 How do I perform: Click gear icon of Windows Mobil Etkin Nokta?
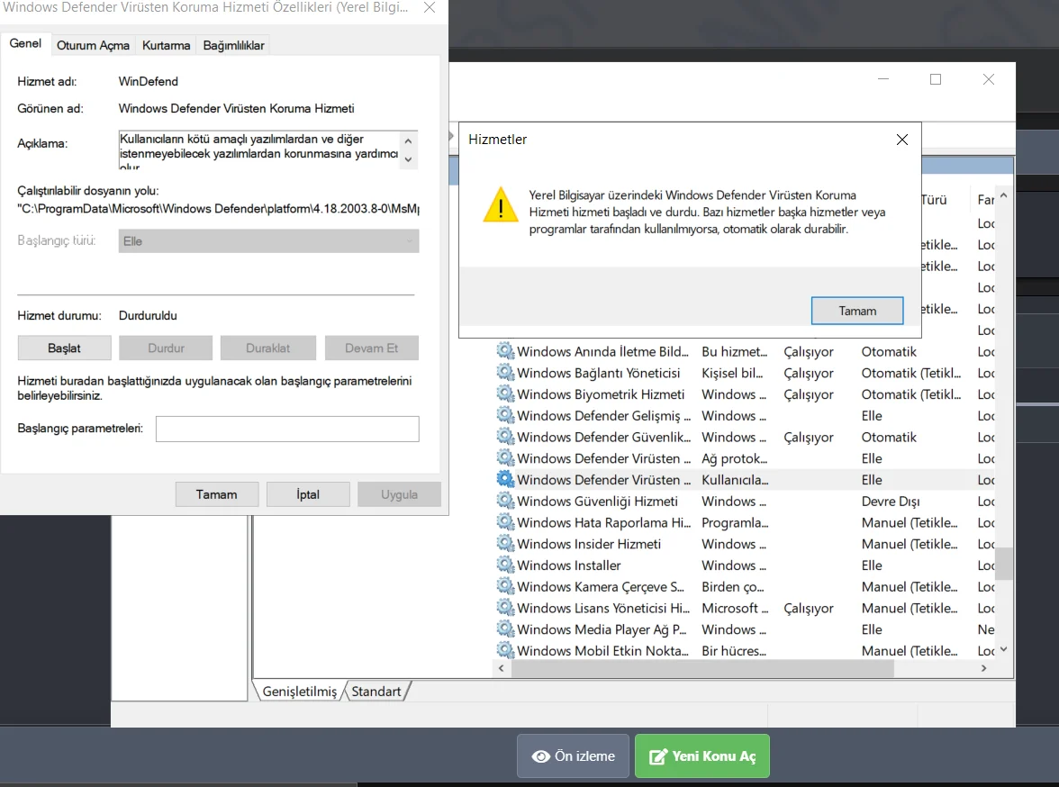point(504,650)
